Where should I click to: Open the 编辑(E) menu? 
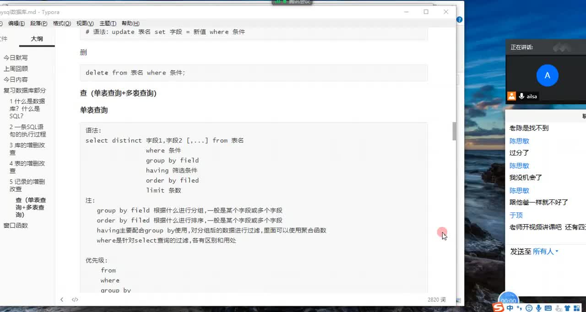(x=16, y=23)
